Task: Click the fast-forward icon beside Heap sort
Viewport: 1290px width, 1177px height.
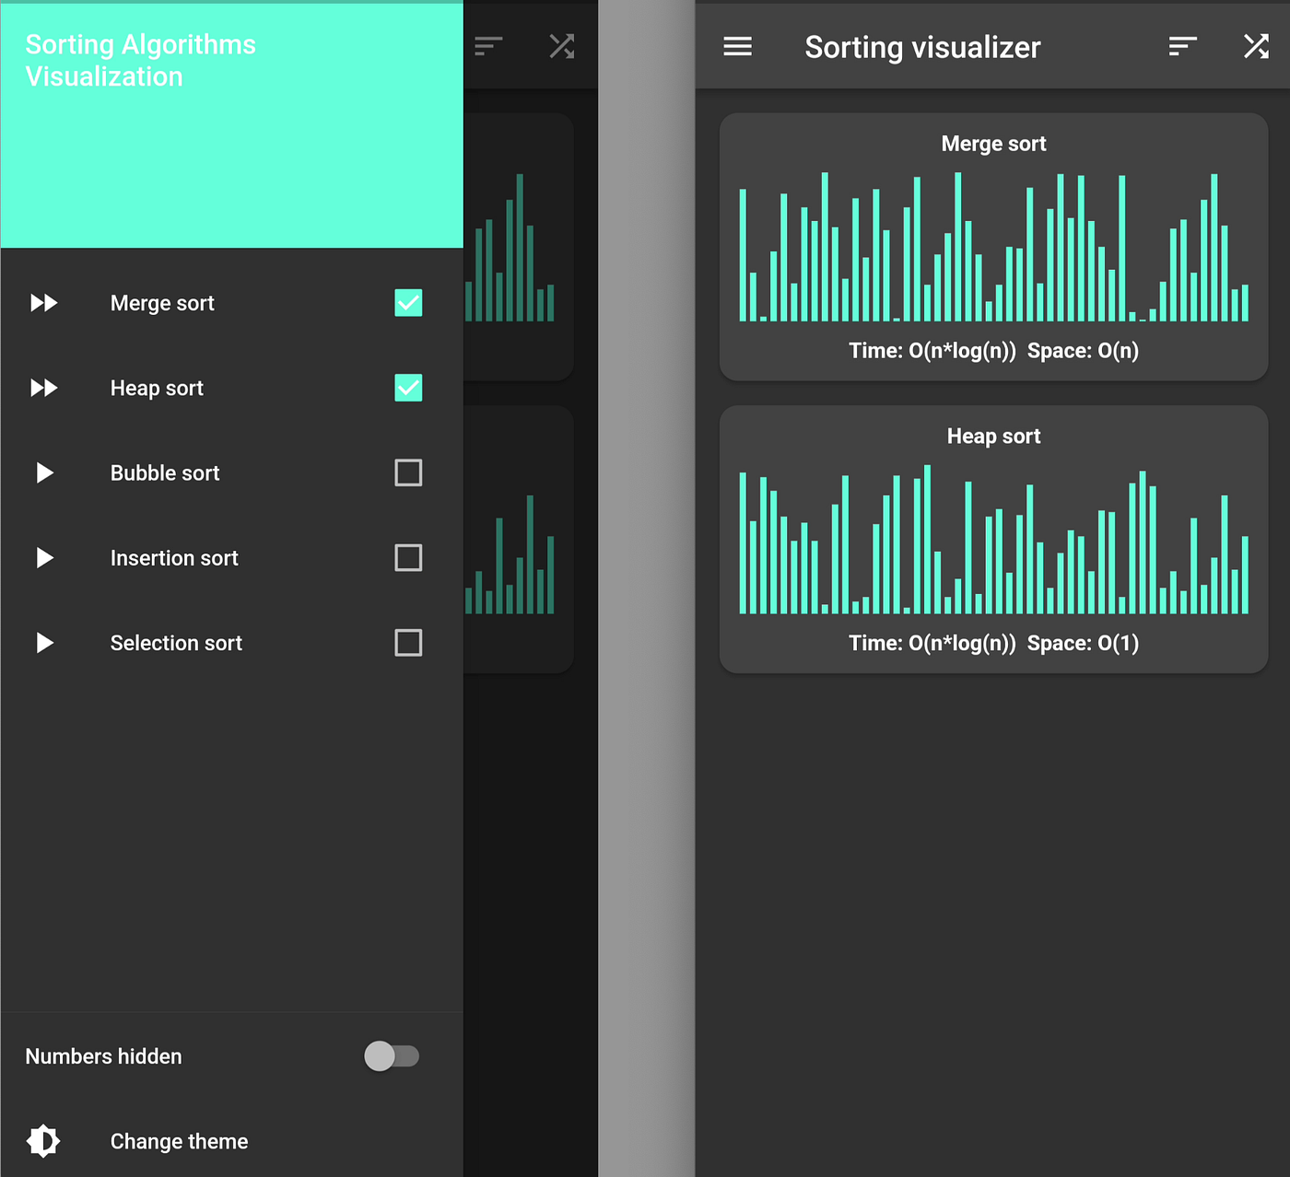Action: click(x=43, y=388)
